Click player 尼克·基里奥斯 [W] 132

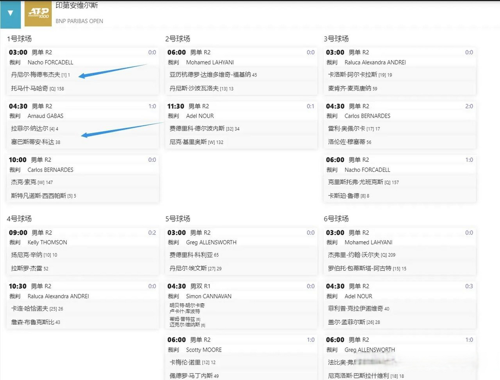point(196,142)
